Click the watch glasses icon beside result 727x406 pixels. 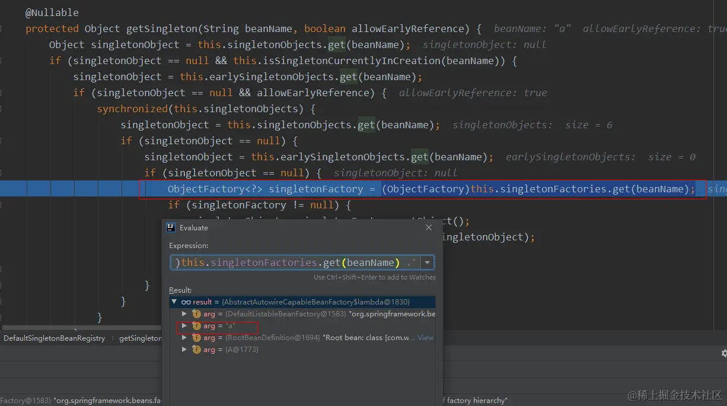click(186, 302)
